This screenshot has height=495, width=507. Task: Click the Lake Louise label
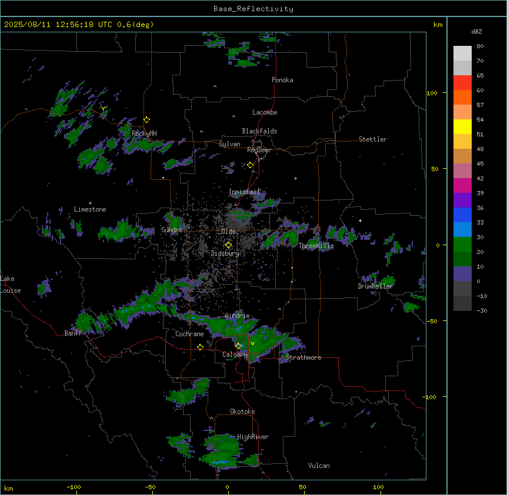(11, 285)
